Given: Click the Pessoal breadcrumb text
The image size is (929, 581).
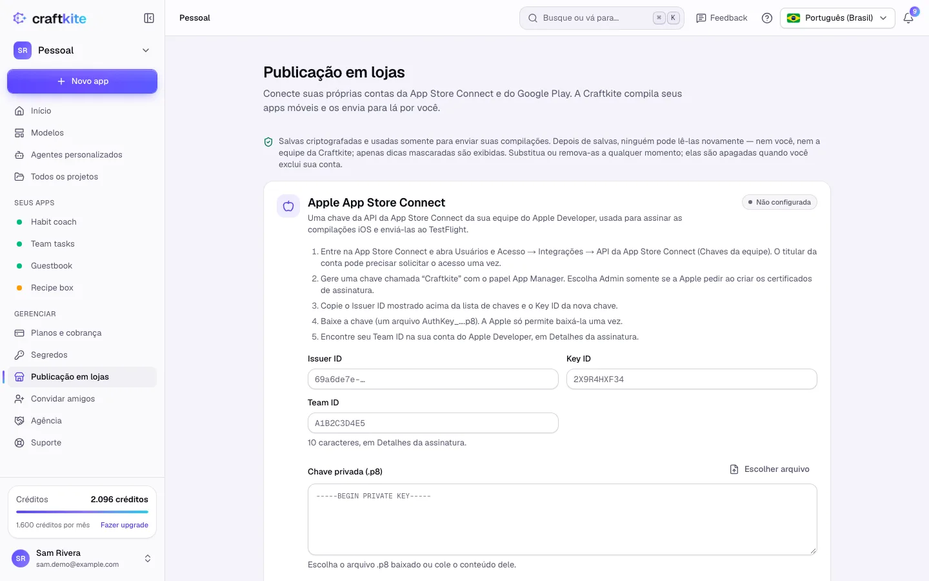Looking at the screenshot, I should pos(195,18).
